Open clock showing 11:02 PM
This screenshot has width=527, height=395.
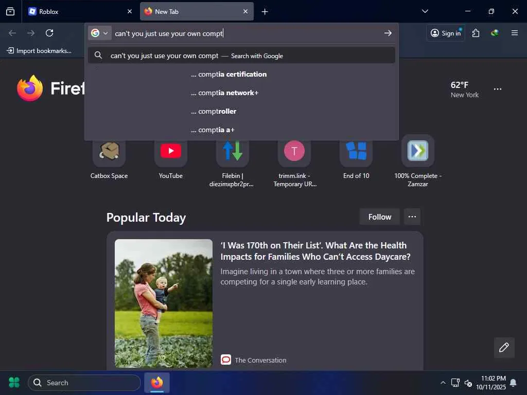click(x=491, y=383)
